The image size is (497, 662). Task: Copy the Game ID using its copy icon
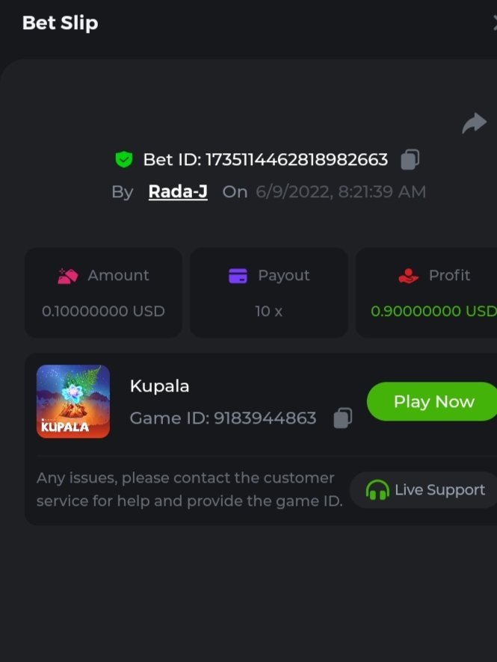coord(342,418)
